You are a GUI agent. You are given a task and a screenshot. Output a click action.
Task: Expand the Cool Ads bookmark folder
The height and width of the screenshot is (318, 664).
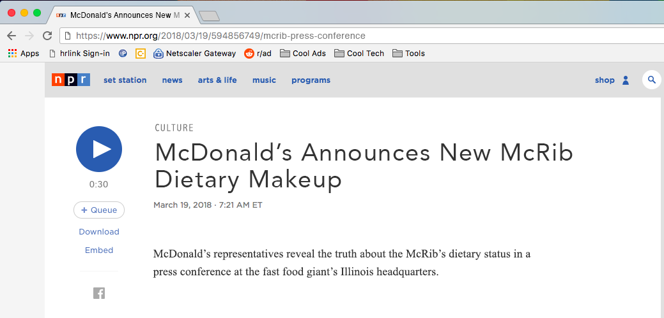(x=303, y=53)
